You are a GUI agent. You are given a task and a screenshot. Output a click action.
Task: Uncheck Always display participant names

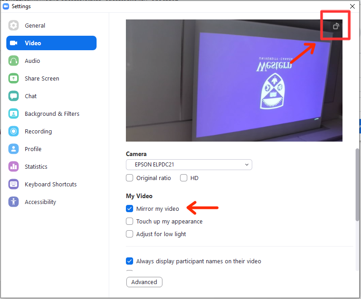[130, 261]
